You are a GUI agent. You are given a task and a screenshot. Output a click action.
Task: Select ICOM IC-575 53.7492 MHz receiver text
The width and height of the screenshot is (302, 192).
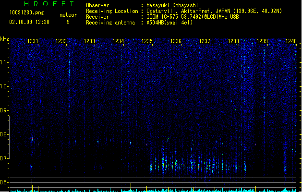193,17
